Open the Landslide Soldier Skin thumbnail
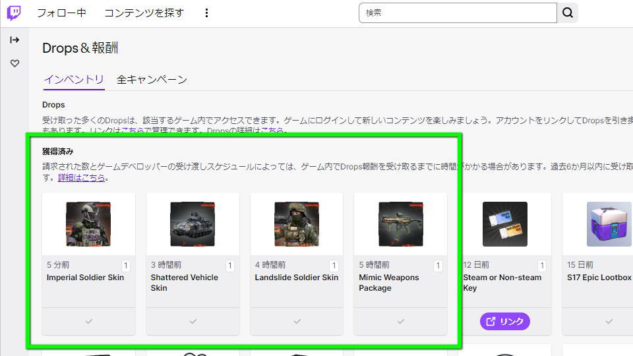The image size is (633, 356). [297, 224]
